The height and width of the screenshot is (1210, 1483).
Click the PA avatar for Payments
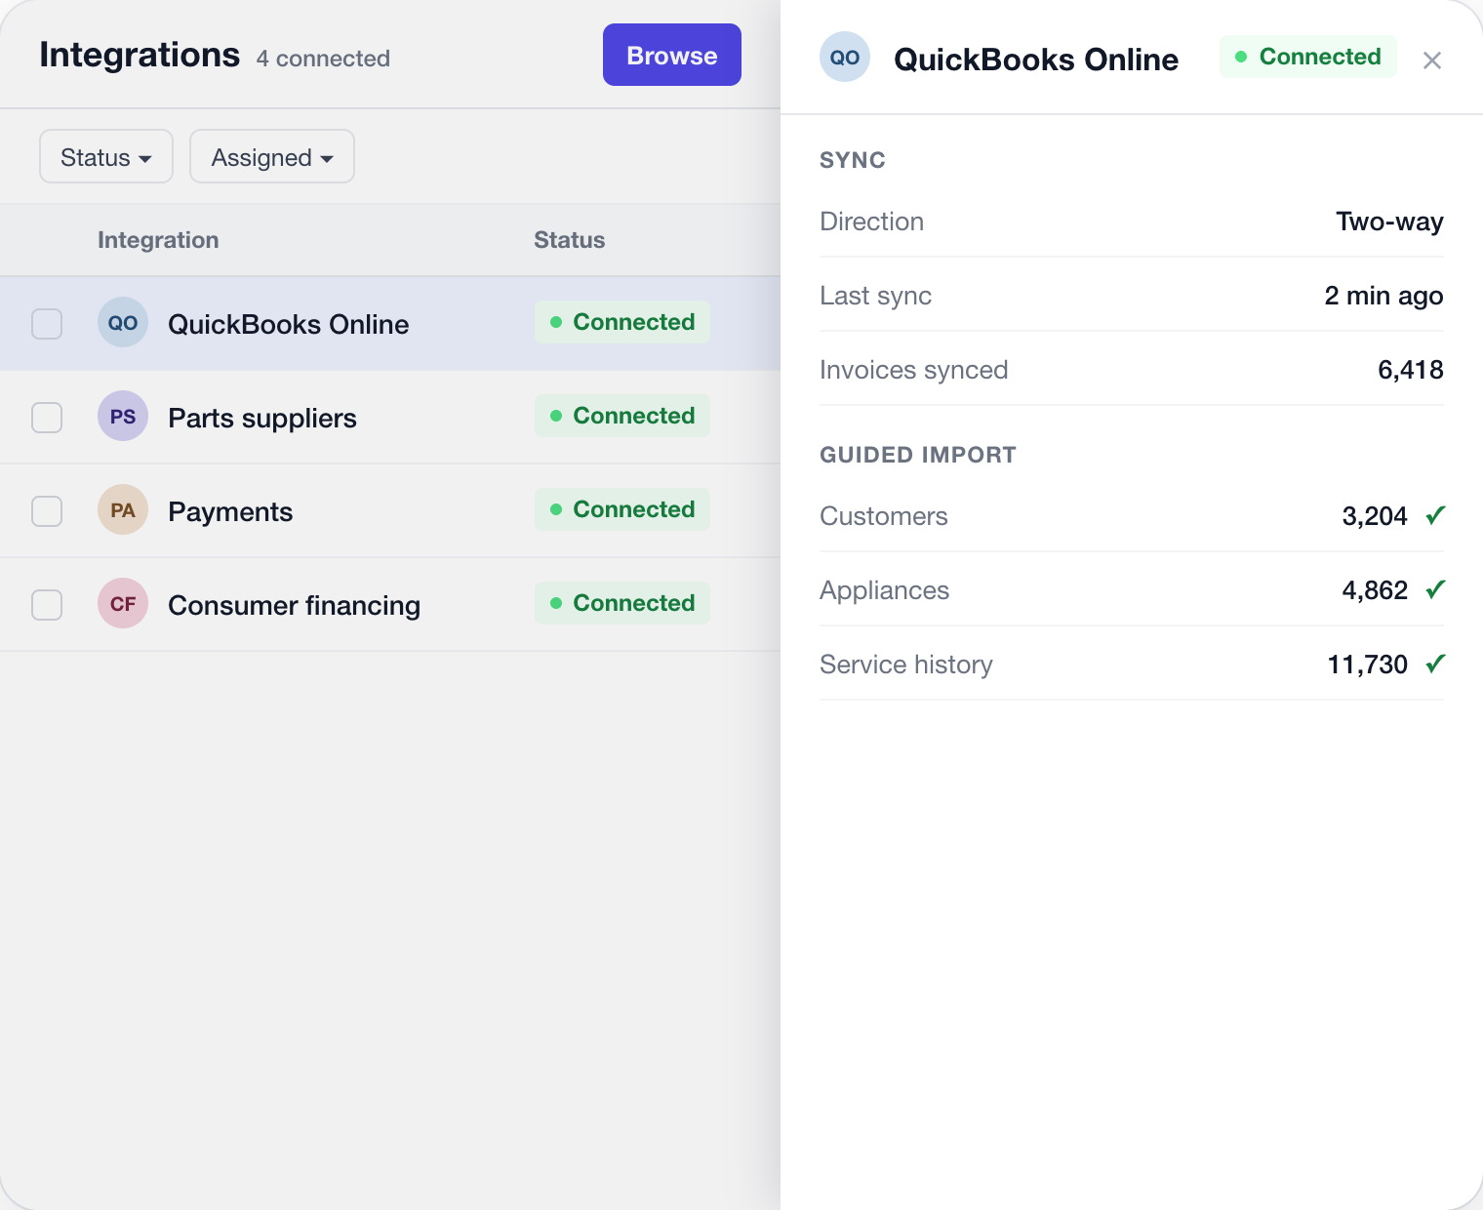pyautogui.click(x=123, y=509)
